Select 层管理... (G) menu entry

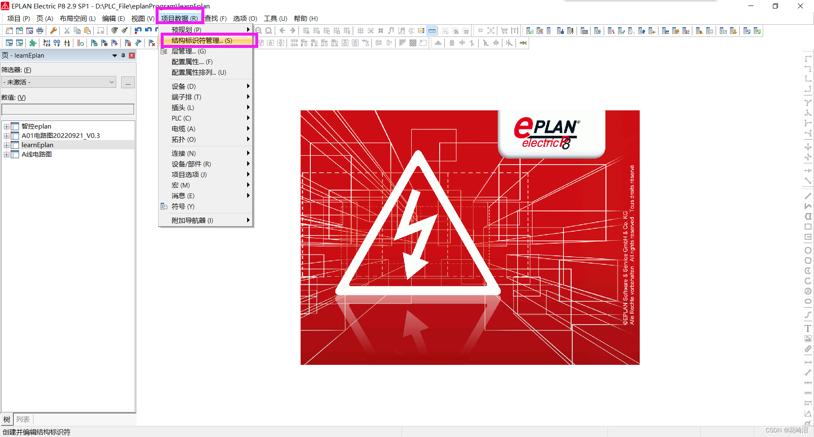[x=206, y=51]
